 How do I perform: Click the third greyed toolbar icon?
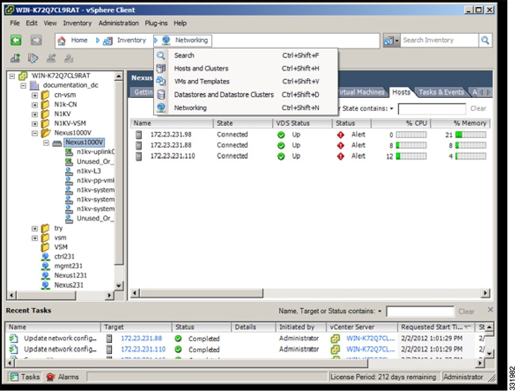51,58
